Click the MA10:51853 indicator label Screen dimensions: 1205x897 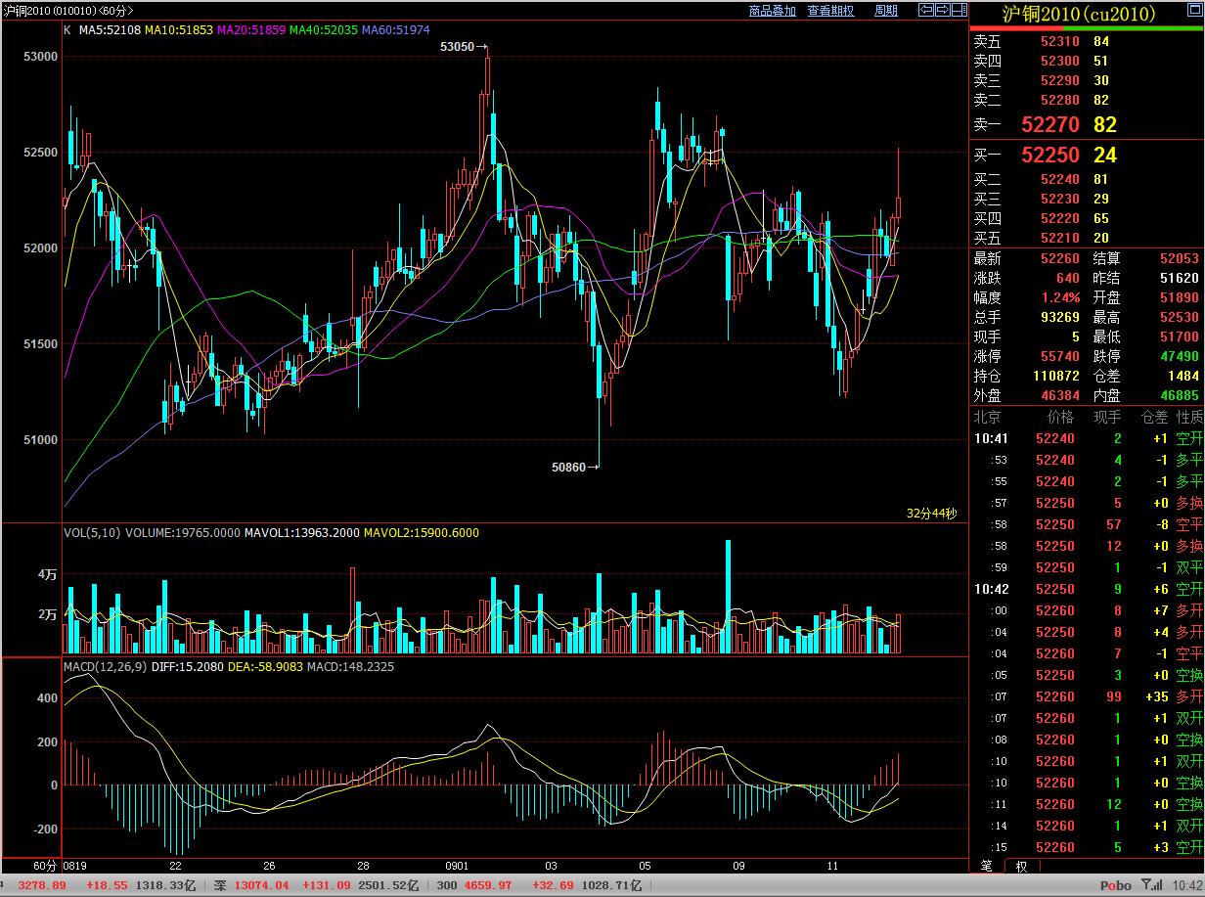click(x=178, y=30)
